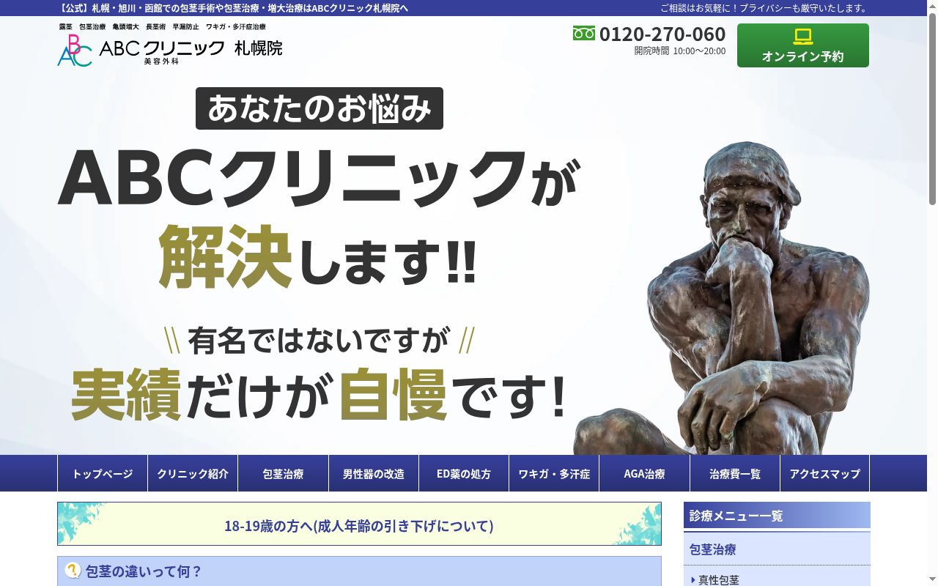
Task: Open the 18-19歳の方へ notice banner
Action: 359,524
